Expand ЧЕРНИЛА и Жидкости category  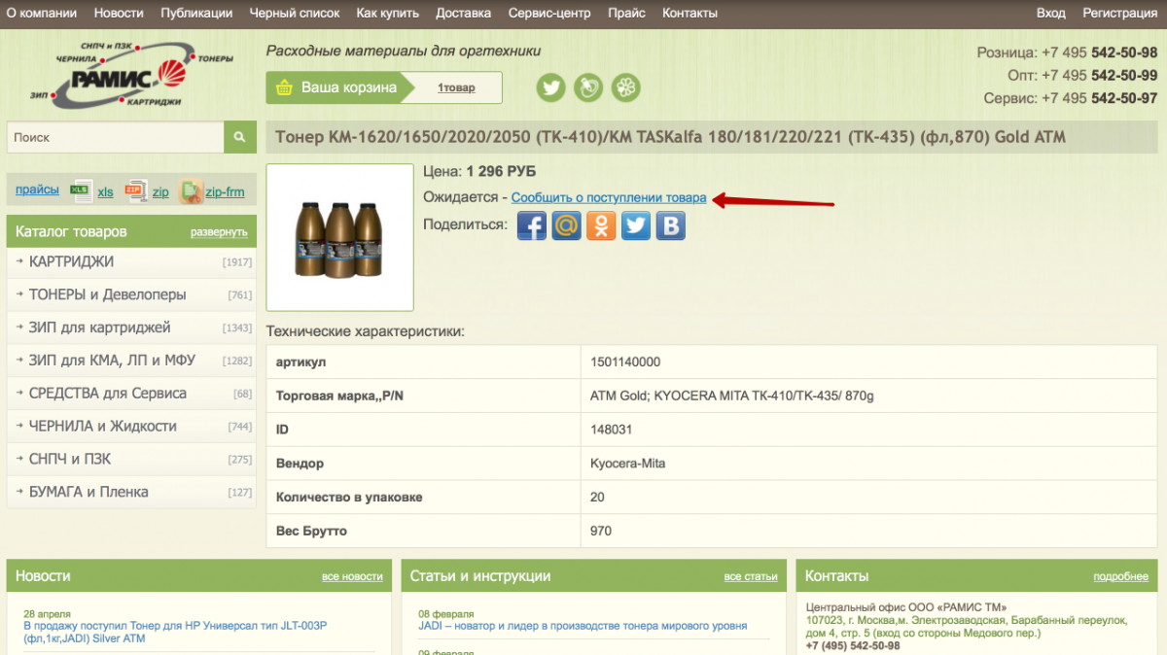tap(131, 427)
